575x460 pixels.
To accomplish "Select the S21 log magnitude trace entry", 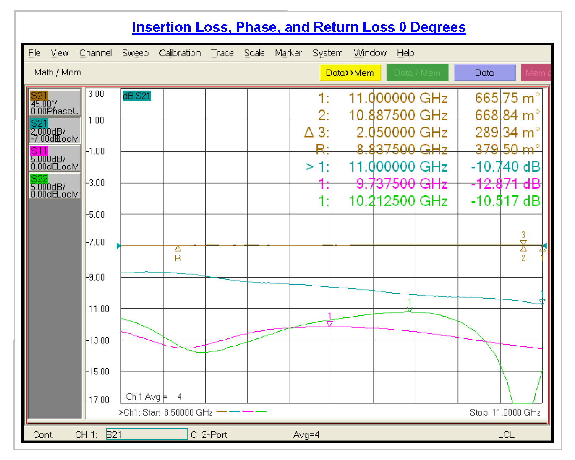I will pos(55,130).
